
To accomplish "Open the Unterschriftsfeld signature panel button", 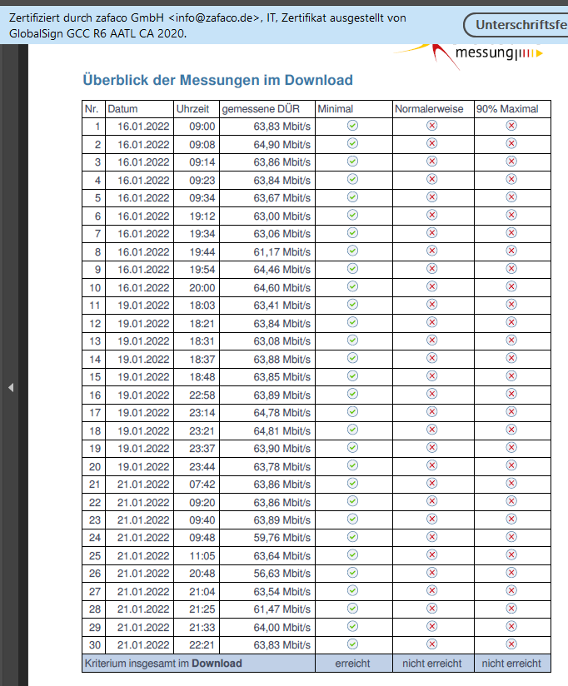I will (x=516, y=25).
